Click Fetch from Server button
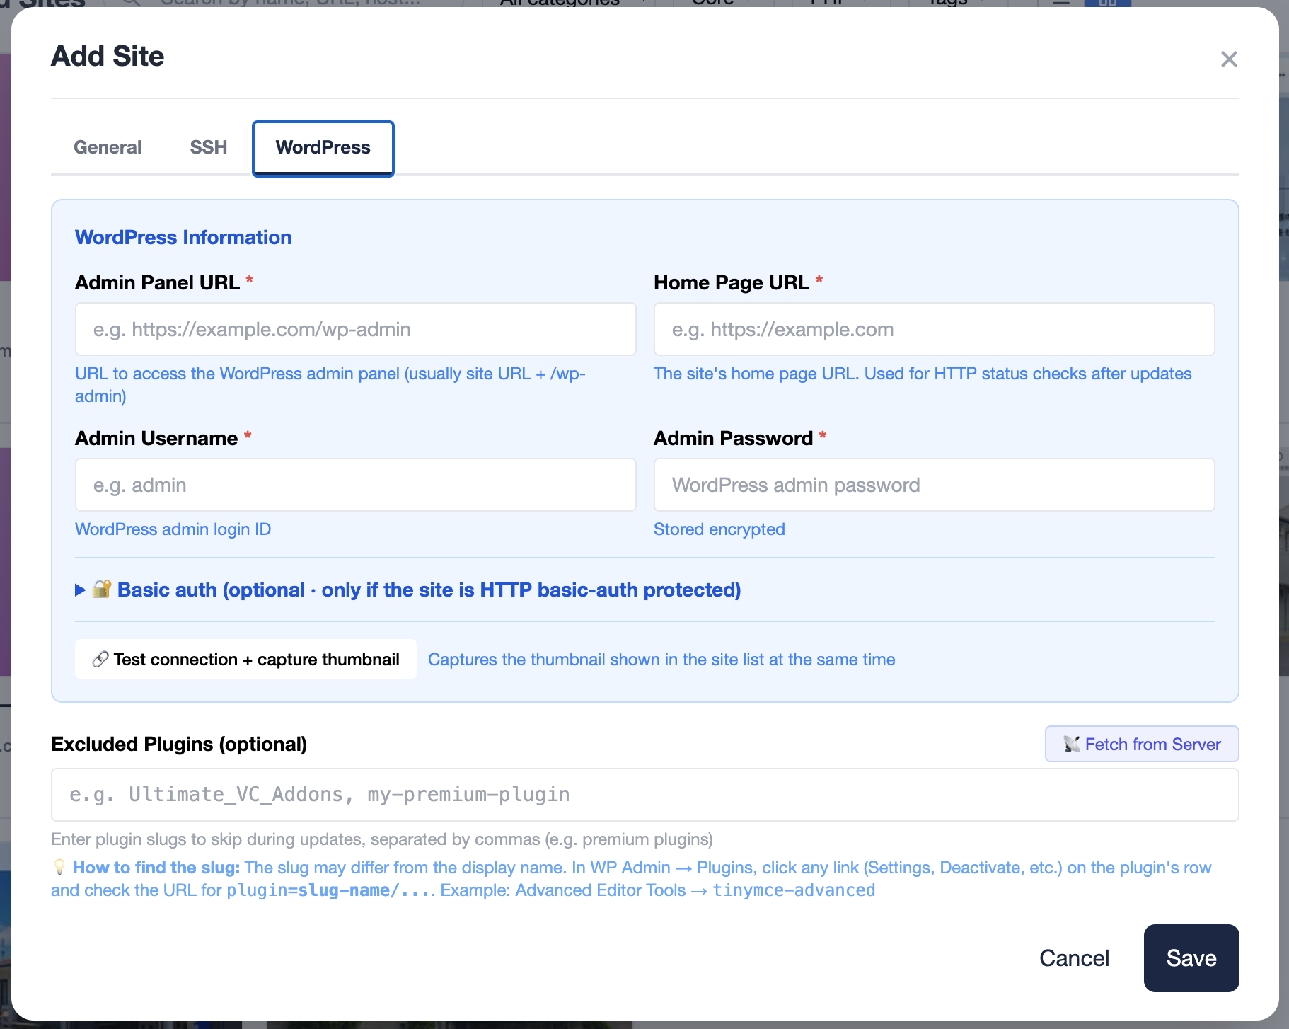The width and height of the screenshot is (1289, 1029). point(1142,744)
